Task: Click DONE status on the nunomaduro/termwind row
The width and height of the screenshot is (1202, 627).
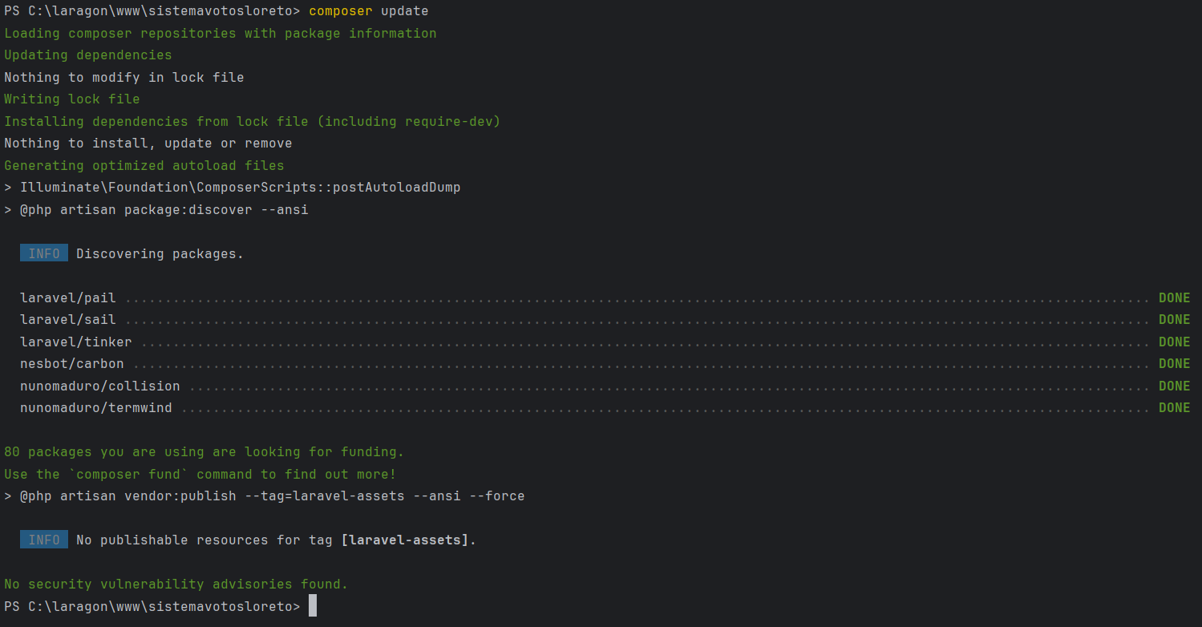Action: [1174, 407]
